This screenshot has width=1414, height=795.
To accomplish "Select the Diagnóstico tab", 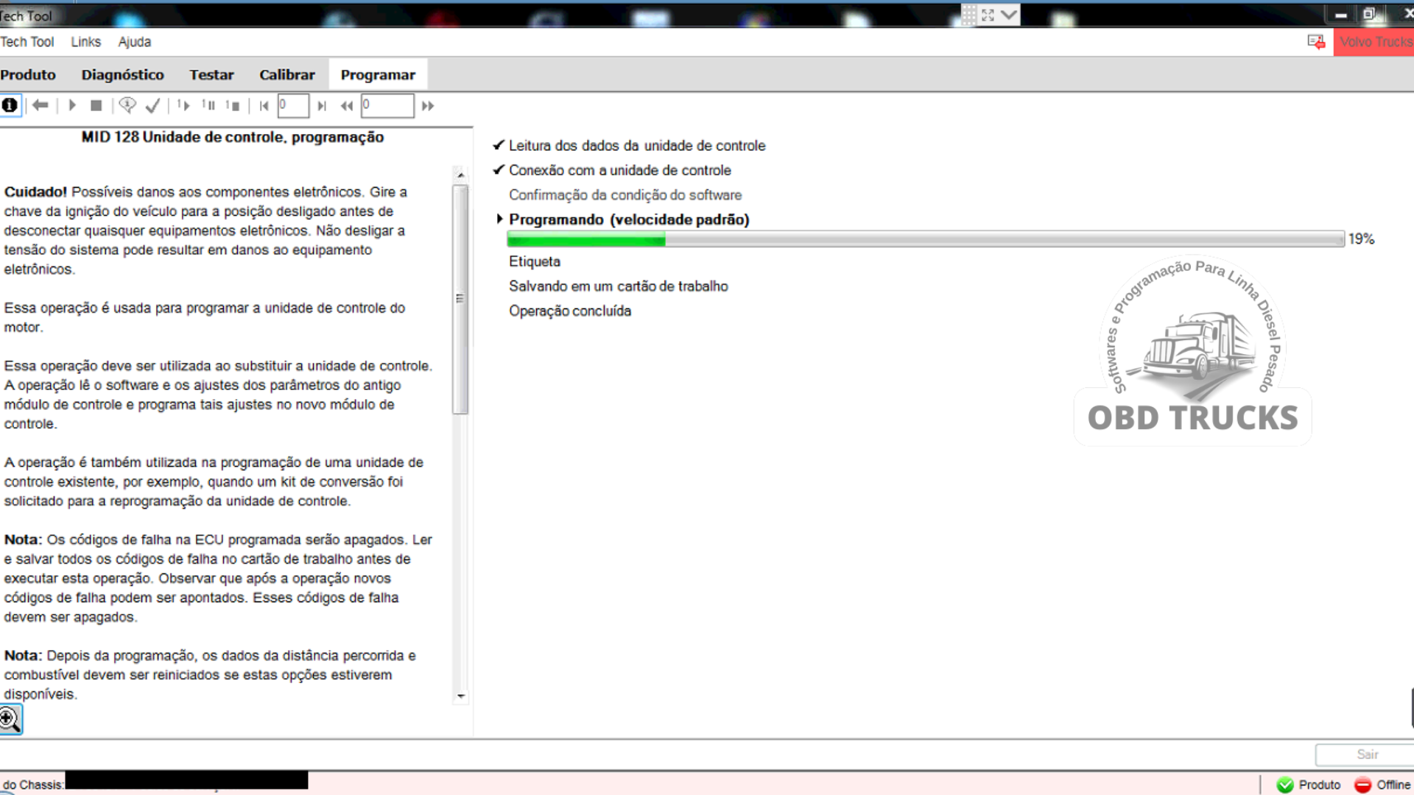I will pos(122,75).
